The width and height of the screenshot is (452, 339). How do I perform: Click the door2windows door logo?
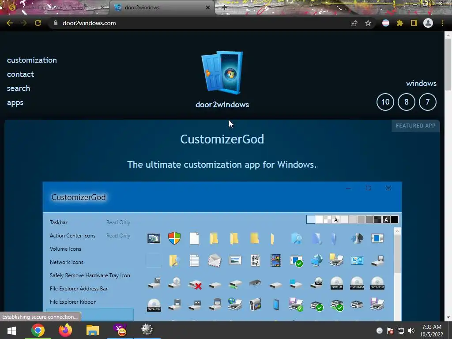tap(222, 73)
